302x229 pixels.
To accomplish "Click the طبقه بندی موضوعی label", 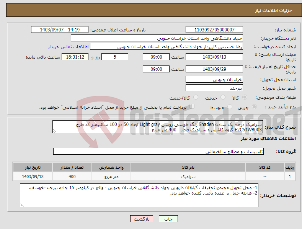I will tap(276, 97).
